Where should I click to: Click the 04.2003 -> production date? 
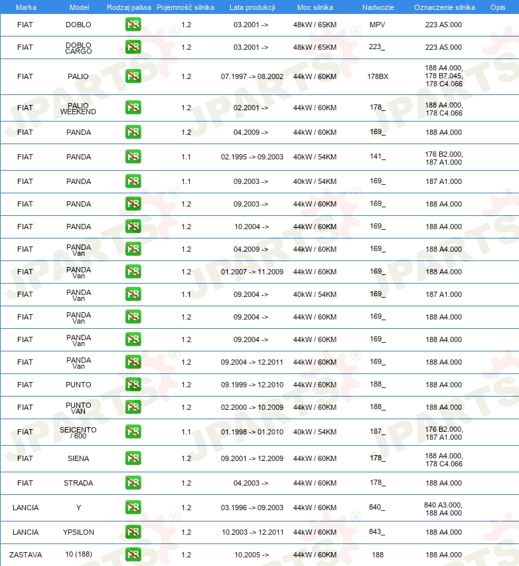(251, 483)
